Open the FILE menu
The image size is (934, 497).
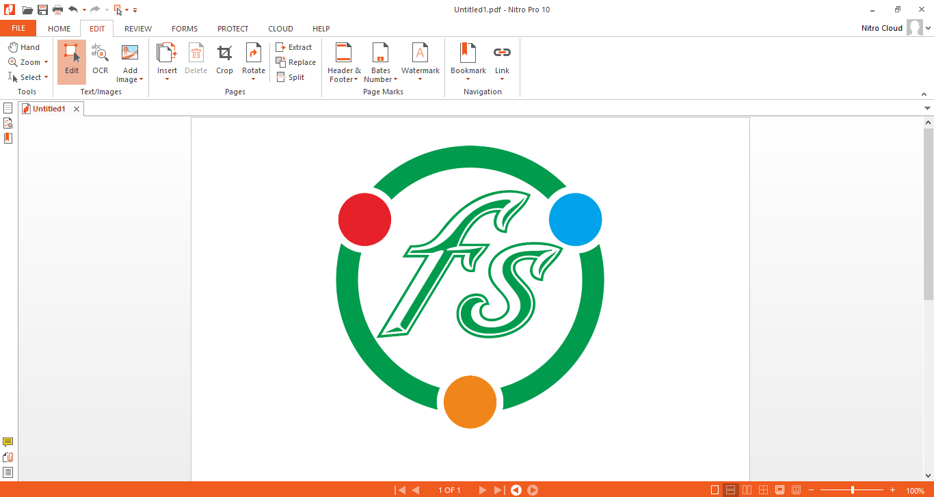click(x=18, y=28)
